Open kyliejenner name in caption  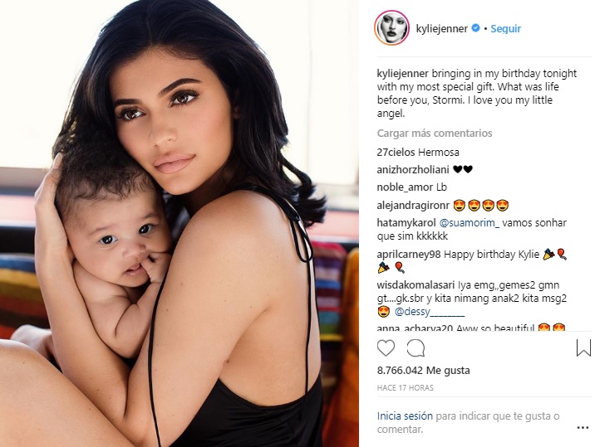[x=402, y=74]
